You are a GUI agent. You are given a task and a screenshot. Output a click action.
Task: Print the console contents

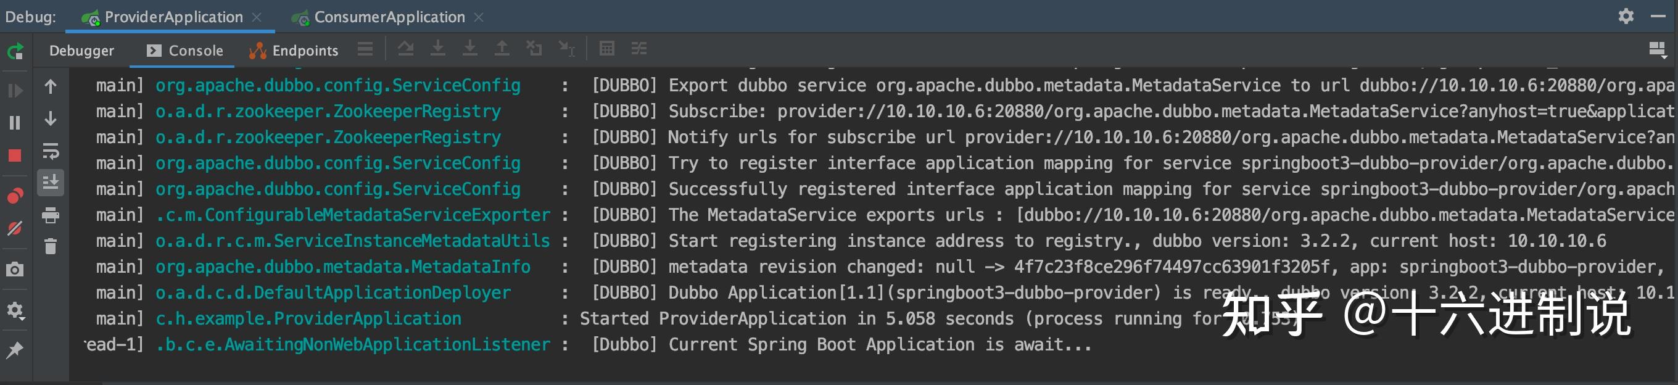tap(51, 215)
